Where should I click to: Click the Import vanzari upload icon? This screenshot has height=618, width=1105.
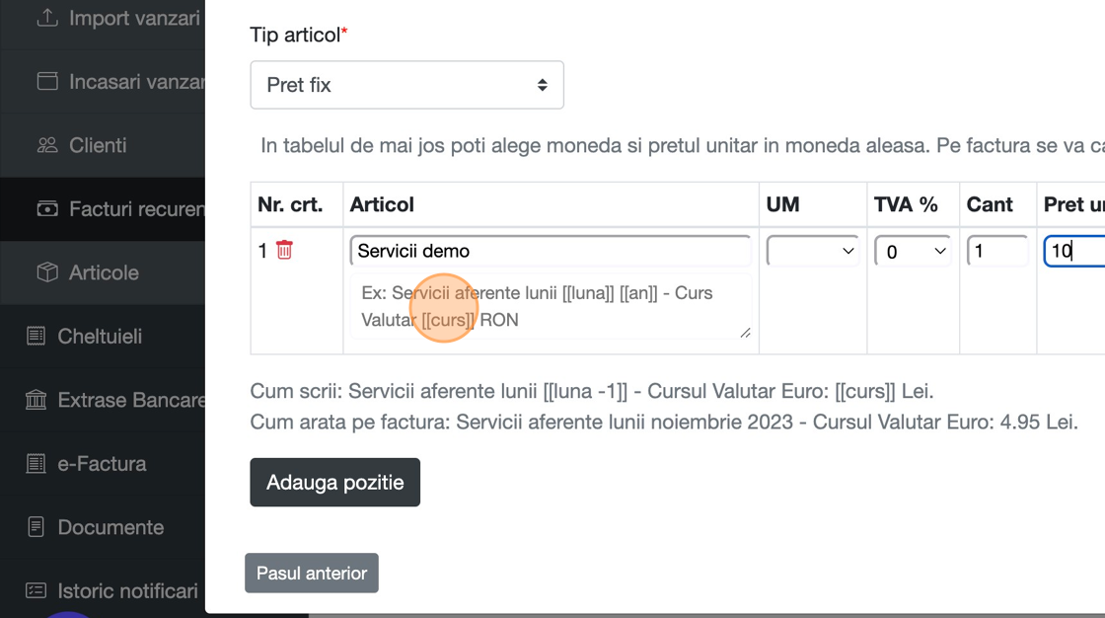[47, 18]
